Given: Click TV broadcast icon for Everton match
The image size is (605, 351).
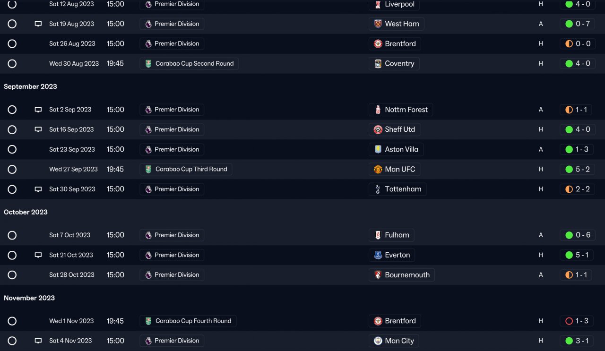Looking at the screenshot, I should (38, 255).
